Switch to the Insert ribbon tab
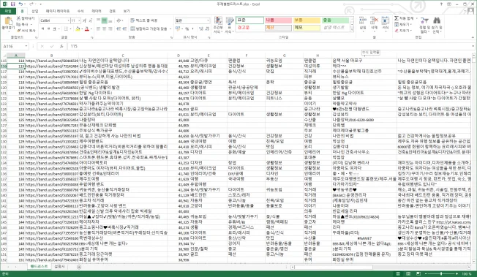Image resolution: width=477 pixels, height=277 pixels. (35, 11)
